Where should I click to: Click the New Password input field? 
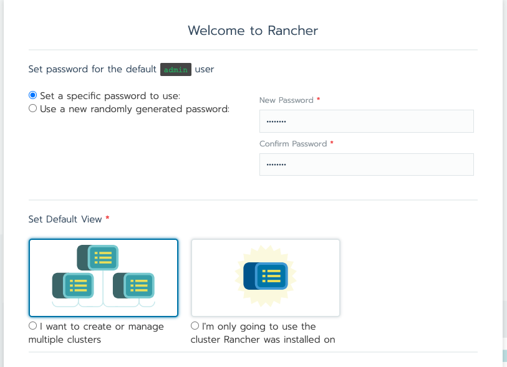pyautogui.click(x=366, y=121)
